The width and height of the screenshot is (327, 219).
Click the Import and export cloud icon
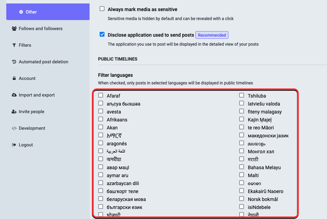pyautogui.click(x=14, y=95)
